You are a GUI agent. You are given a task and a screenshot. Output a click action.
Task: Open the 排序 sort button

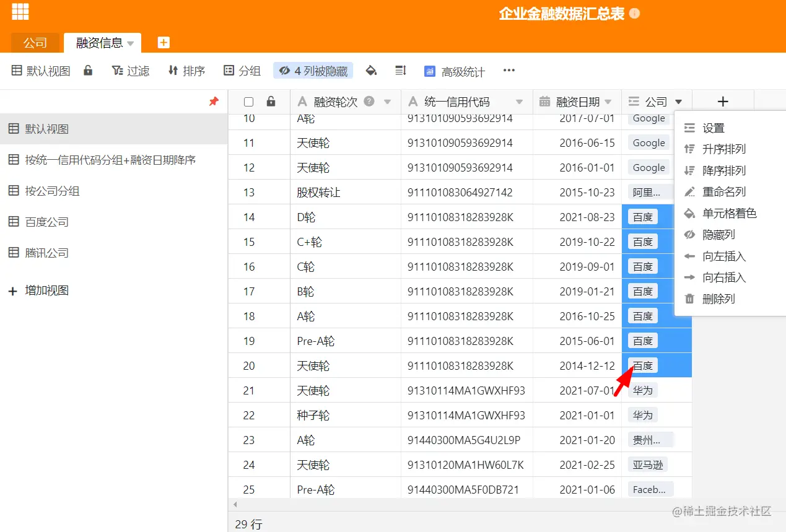pos(186,71)
